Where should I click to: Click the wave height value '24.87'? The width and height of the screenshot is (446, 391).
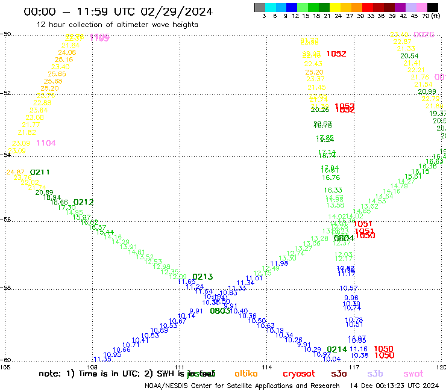click(x=15, y=172)
